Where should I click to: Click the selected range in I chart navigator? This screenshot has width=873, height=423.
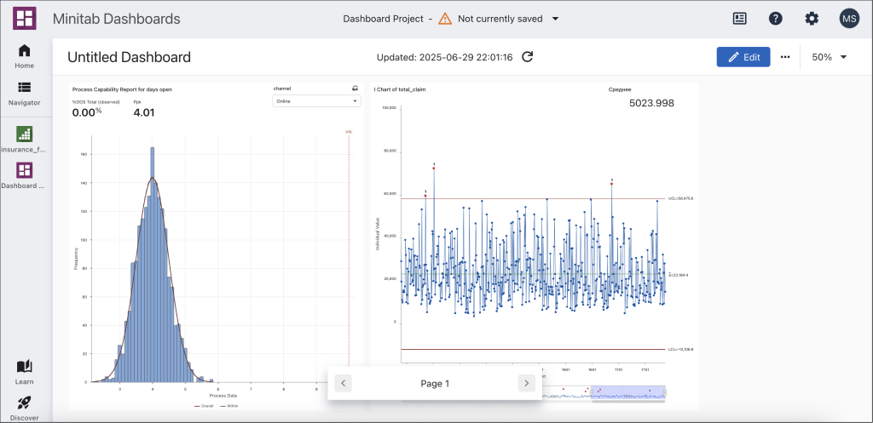pos(628,392)
